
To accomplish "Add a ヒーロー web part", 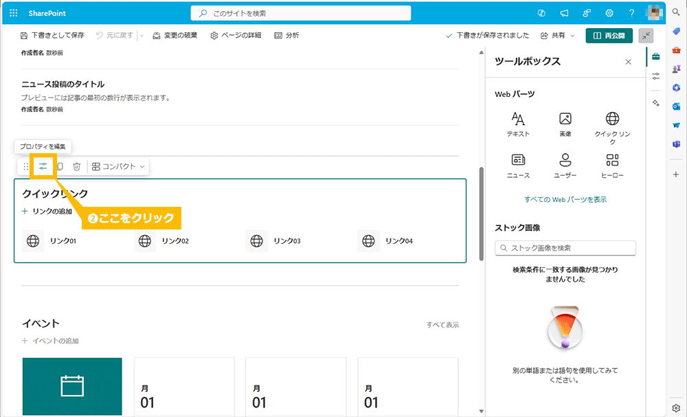I will 612,166.
